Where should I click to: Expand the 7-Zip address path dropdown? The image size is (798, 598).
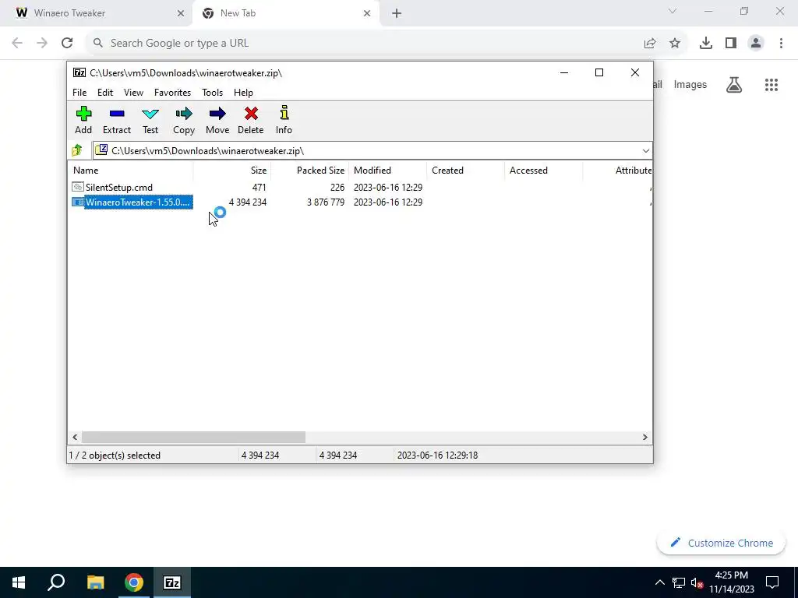click(x=646, y=150)
